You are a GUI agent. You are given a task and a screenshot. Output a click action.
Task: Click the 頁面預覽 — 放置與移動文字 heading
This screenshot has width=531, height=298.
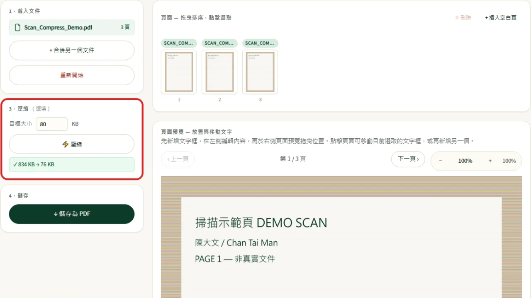tap(196, 132)
